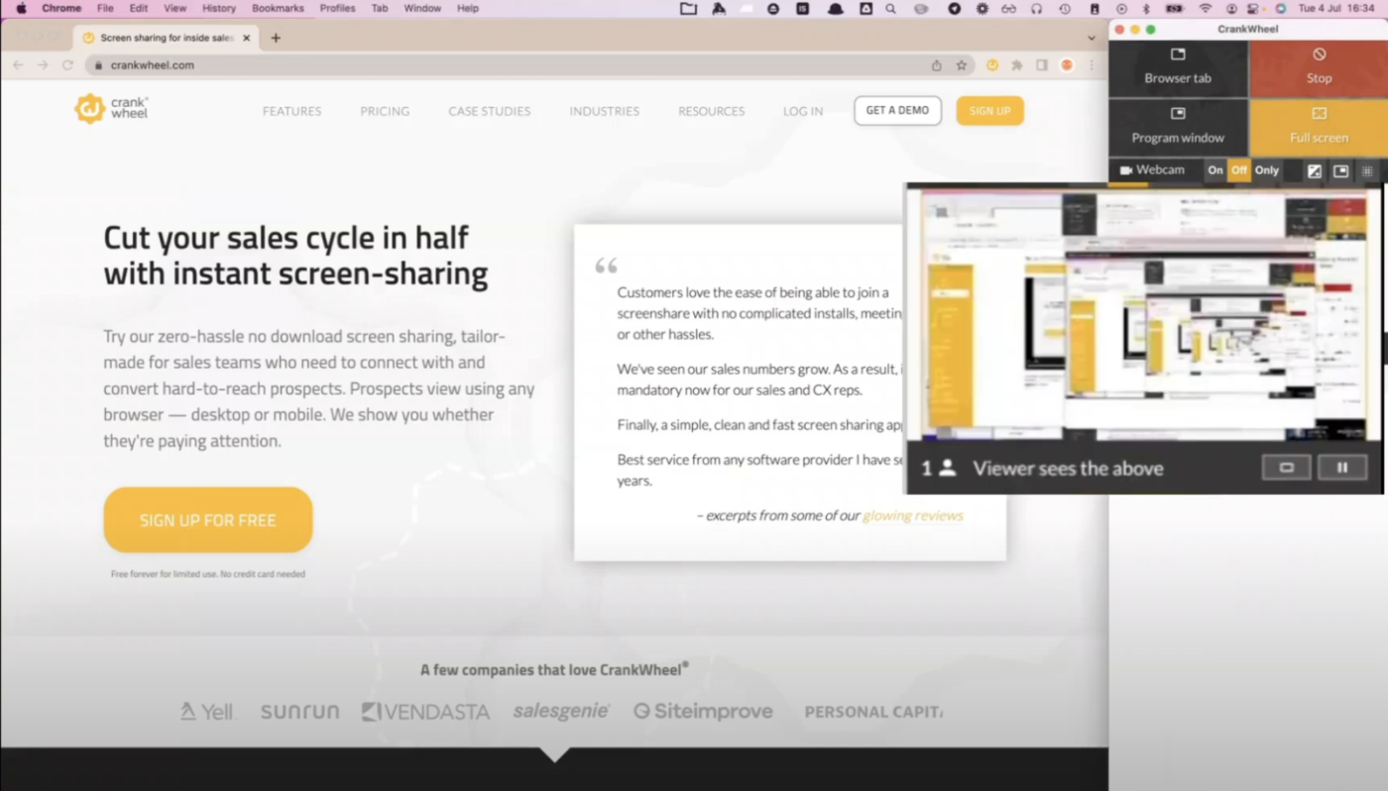Expand the Chrome tab search chevron
This screenshot has height=791, width=1388.
tap(1092, 38)
